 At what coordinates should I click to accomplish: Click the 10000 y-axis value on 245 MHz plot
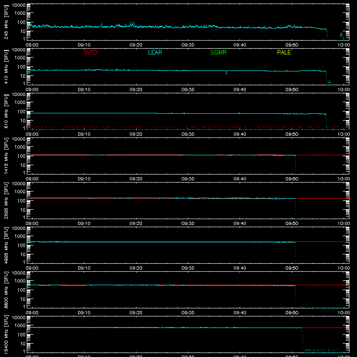[19, 5]
